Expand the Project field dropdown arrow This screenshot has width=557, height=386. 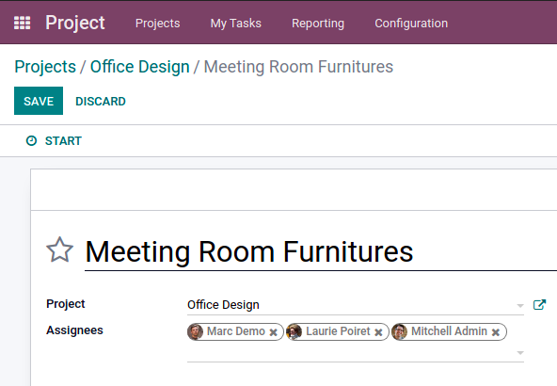[x=520, y=306]
